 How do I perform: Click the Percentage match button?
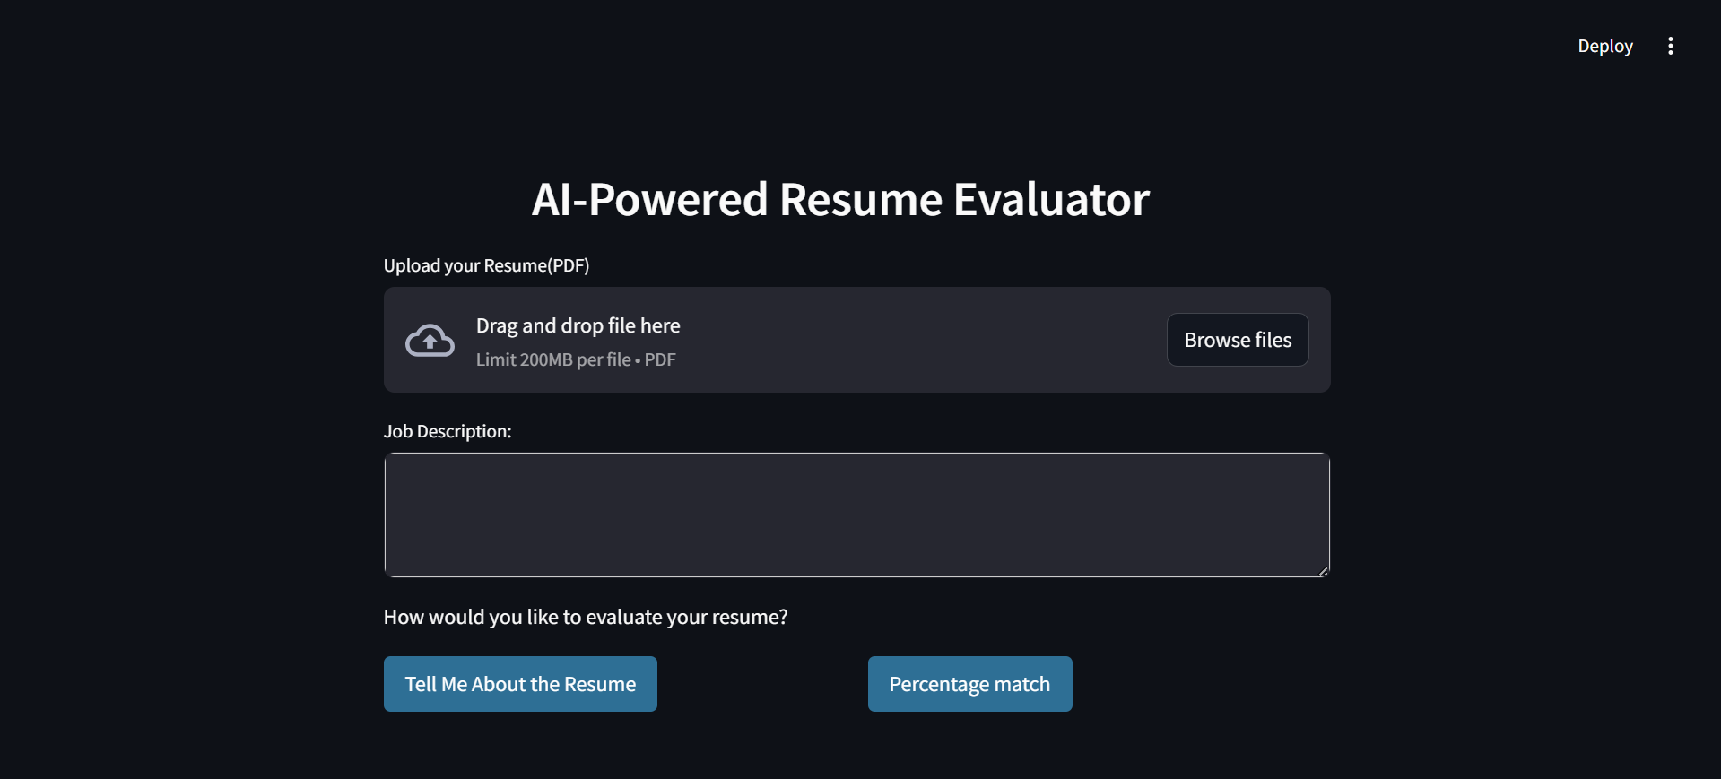pyautogui.click(x=969, y=684)
